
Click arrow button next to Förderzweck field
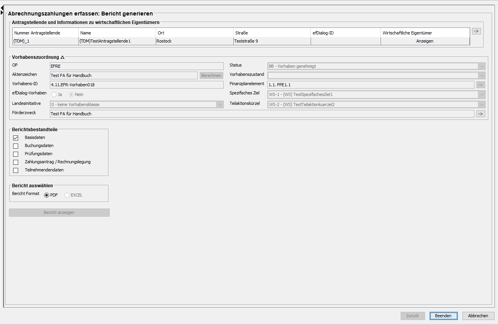(481, 114)
